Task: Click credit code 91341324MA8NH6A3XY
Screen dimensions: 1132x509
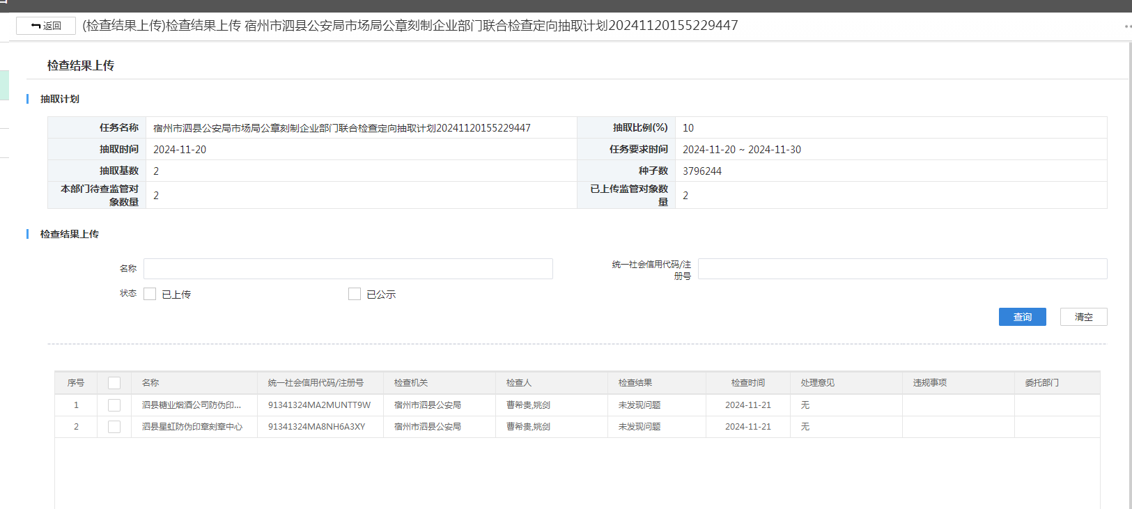Action: (x=316, y=427)
